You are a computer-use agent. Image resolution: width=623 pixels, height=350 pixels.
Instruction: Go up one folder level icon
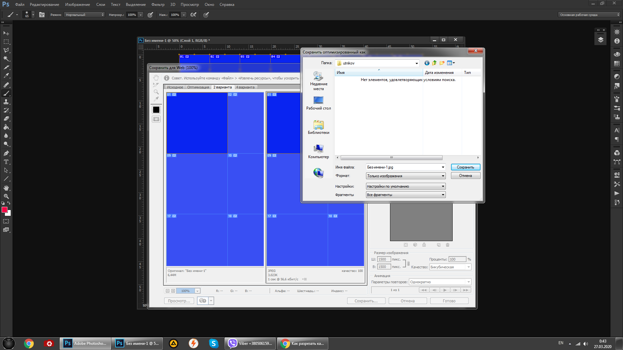pyautogui.click(x=434, y=63)
